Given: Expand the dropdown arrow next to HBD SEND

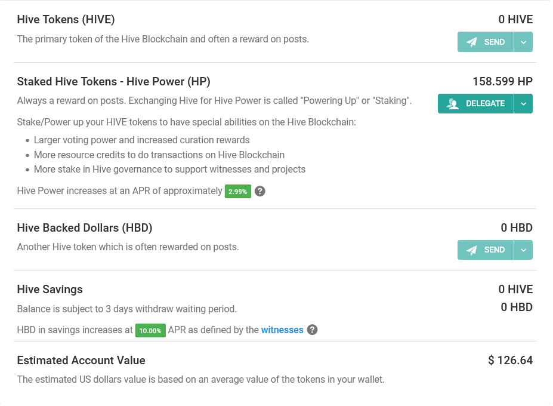Looking at the screenshot, I should point(523,250).
